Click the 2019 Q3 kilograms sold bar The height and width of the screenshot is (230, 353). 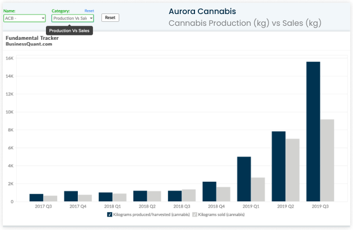[x=327, y=160]
